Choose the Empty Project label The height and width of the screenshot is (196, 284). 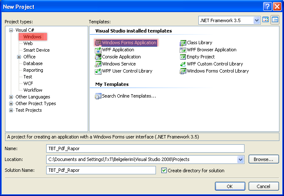coord(201,57)
